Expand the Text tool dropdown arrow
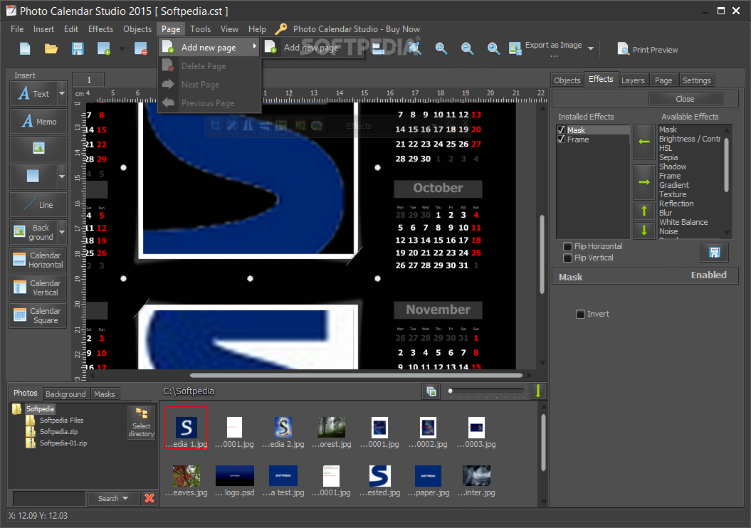 [62, 93]
